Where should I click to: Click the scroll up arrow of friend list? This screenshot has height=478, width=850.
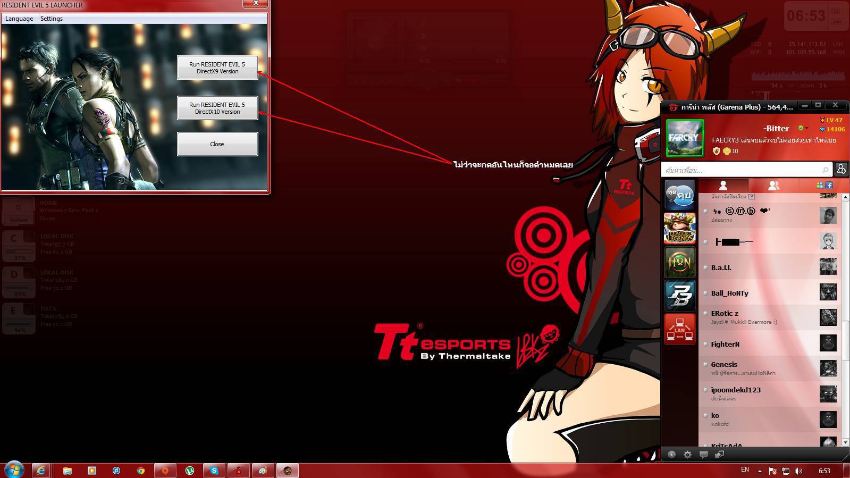click(845, 197)
